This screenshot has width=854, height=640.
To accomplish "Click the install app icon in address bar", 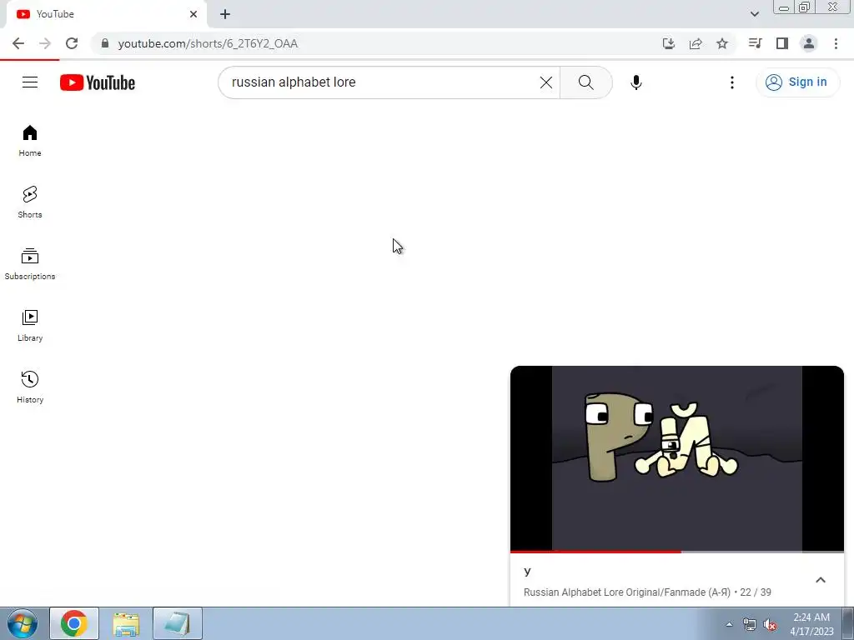I will pos(669,43).
